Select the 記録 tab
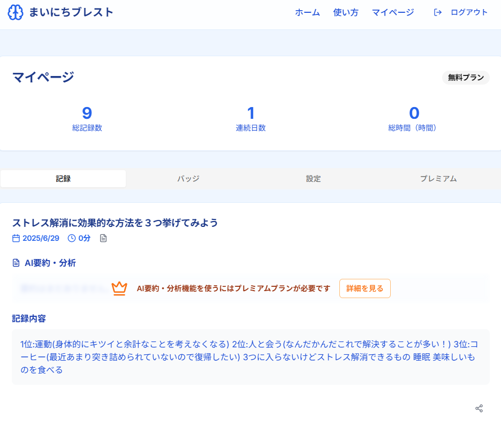Screen dimensions: 501x426 (63, 179)
